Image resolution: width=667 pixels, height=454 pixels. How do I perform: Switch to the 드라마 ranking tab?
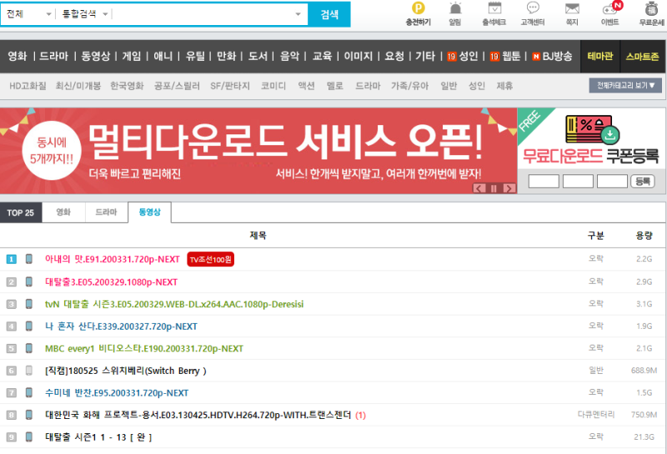tap(106, 212)
